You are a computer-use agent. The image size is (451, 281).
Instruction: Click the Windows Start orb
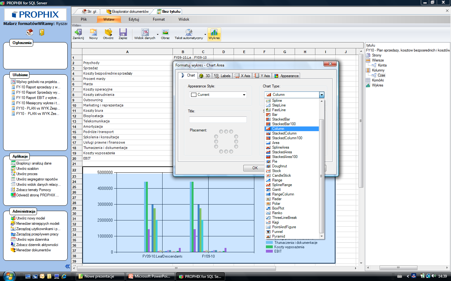pos(9,276)
